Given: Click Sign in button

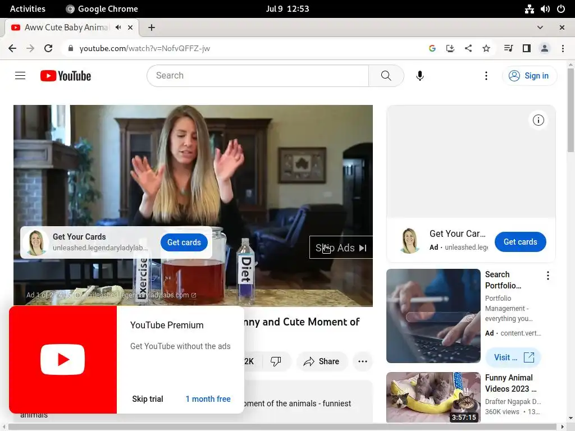Looking at the screenshot, I should click(529, 76).
